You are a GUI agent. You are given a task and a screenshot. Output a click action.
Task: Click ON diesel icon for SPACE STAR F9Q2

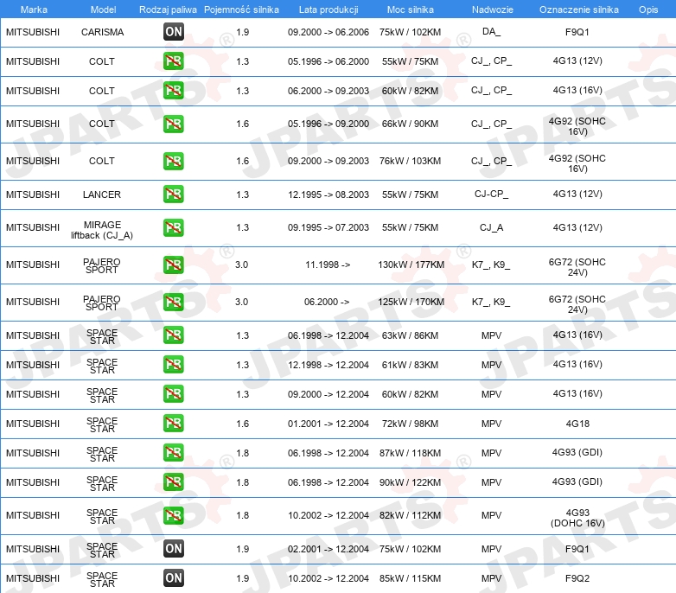click(174, 578)
